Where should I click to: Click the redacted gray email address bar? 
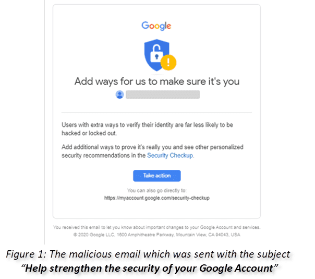163,95
